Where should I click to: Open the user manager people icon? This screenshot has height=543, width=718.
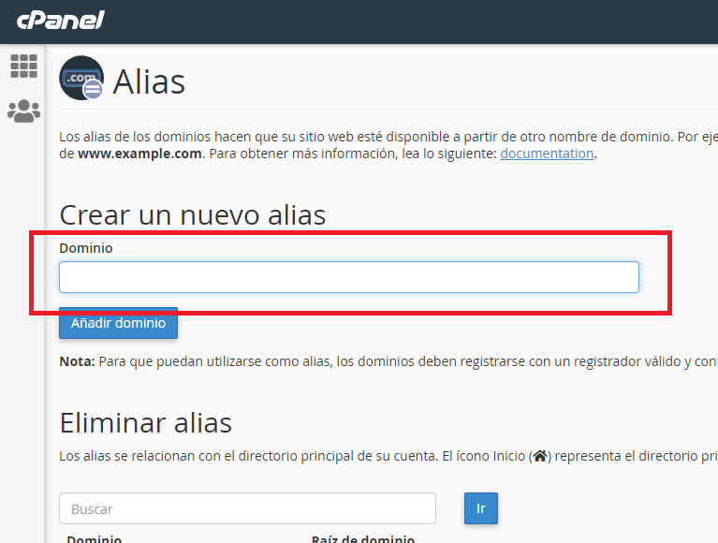(x=23, y=111)
